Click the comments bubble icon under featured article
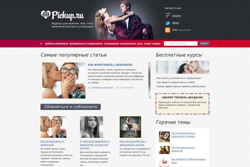The width and height of the screenshot is (250, 167). pyautogui.click(x=117, y=87)
